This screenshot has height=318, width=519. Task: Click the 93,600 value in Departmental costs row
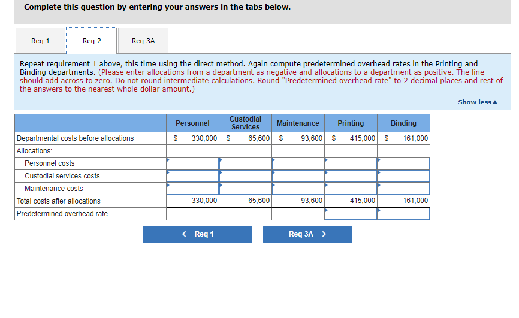(x=312, y=138)
